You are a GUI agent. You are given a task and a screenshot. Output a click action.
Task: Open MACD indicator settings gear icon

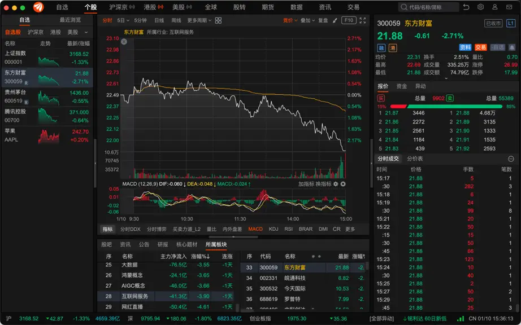336,184
